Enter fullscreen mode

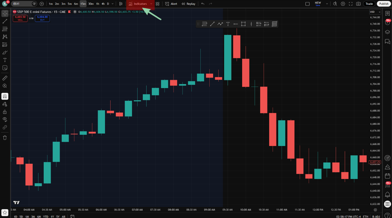click(x=351, y=4)
